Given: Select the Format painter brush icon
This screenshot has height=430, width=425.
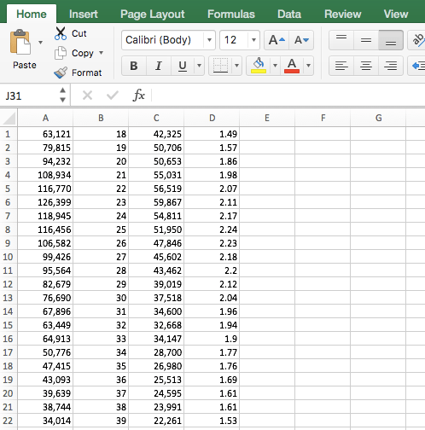Looking at the screenshot, I should click(61, 73).
